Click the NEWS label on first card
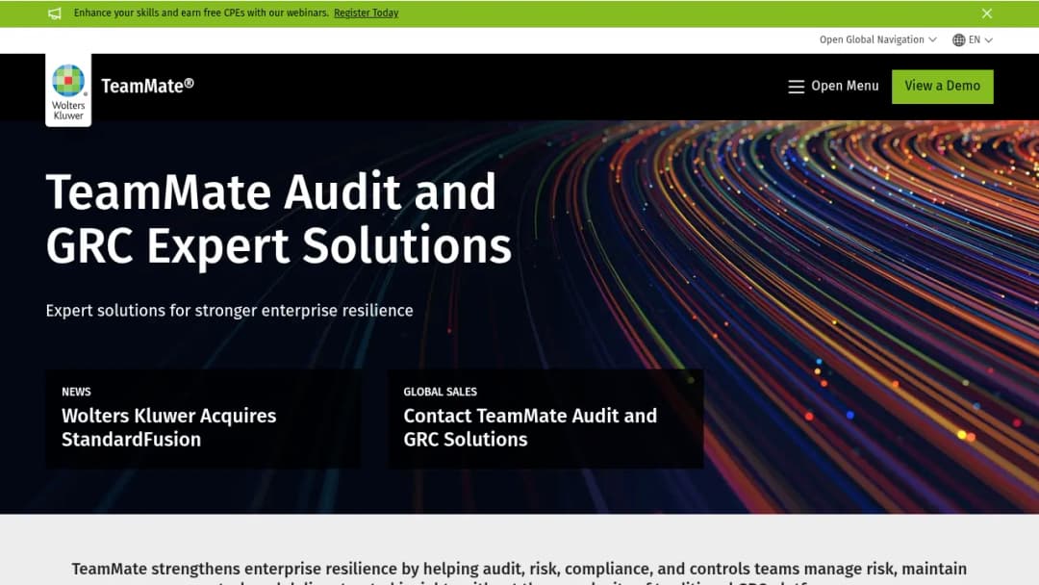This screenshot has width=1039, height=585. point(76,392)
